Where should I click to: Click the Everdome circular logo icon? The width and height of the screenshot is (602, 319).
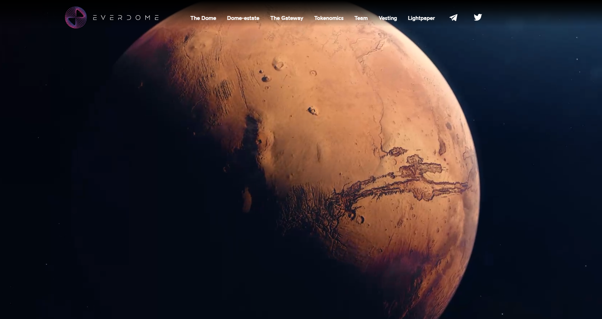click(76, 17)
